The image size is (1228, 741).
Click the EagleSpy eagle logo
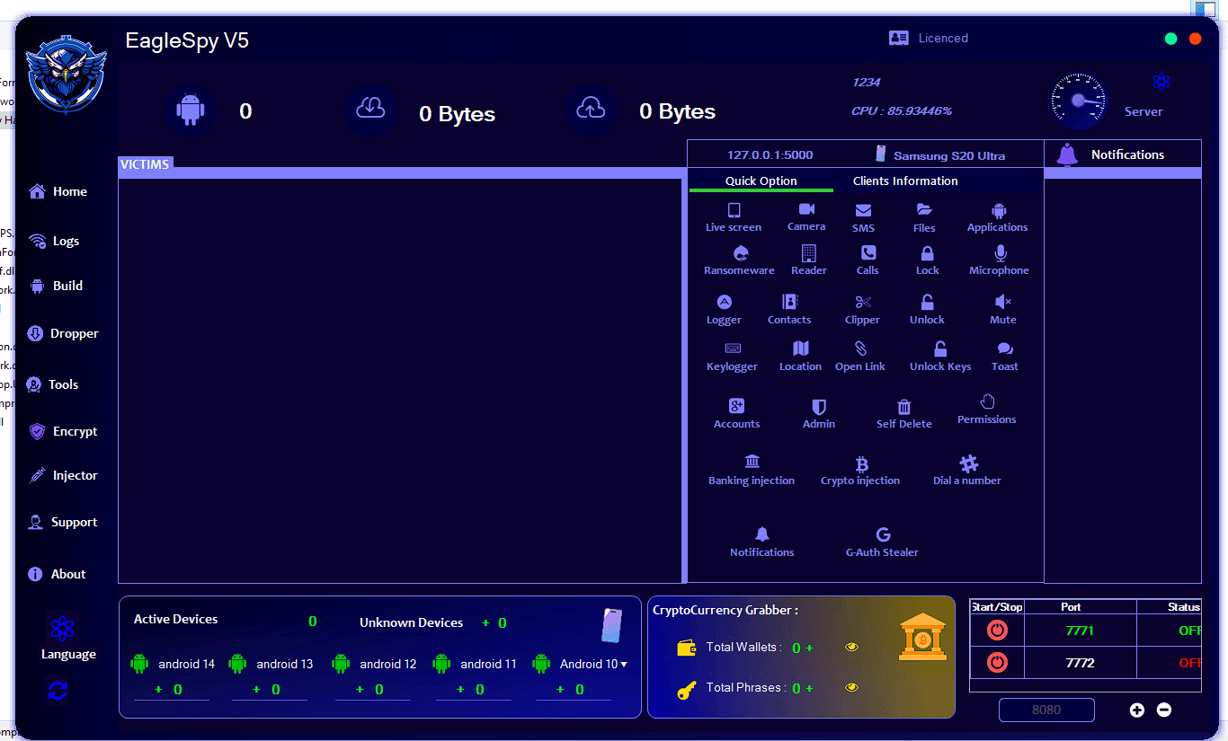click(x=66, y=75)
